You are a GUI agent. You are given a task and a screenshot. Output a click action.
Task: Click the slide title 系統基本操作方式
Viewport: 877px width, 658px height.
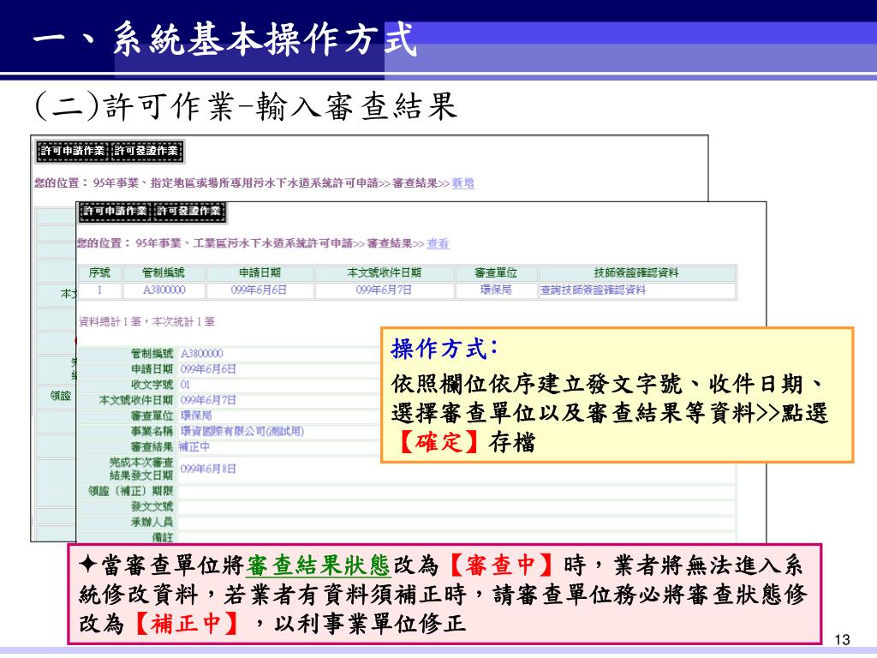[x=264, y=39]
